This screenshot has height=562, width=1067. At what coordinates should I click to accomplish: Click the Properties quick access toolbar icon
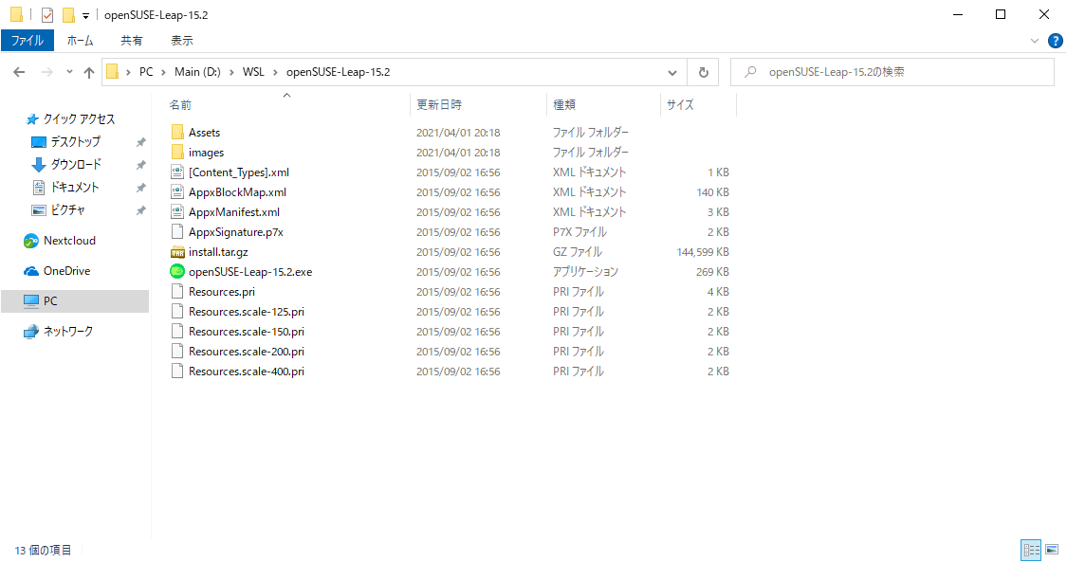47,14
